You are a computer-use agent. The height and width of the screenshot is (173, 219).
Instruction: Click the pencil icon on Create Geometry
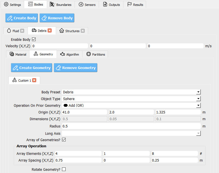[x=16, y=68]
